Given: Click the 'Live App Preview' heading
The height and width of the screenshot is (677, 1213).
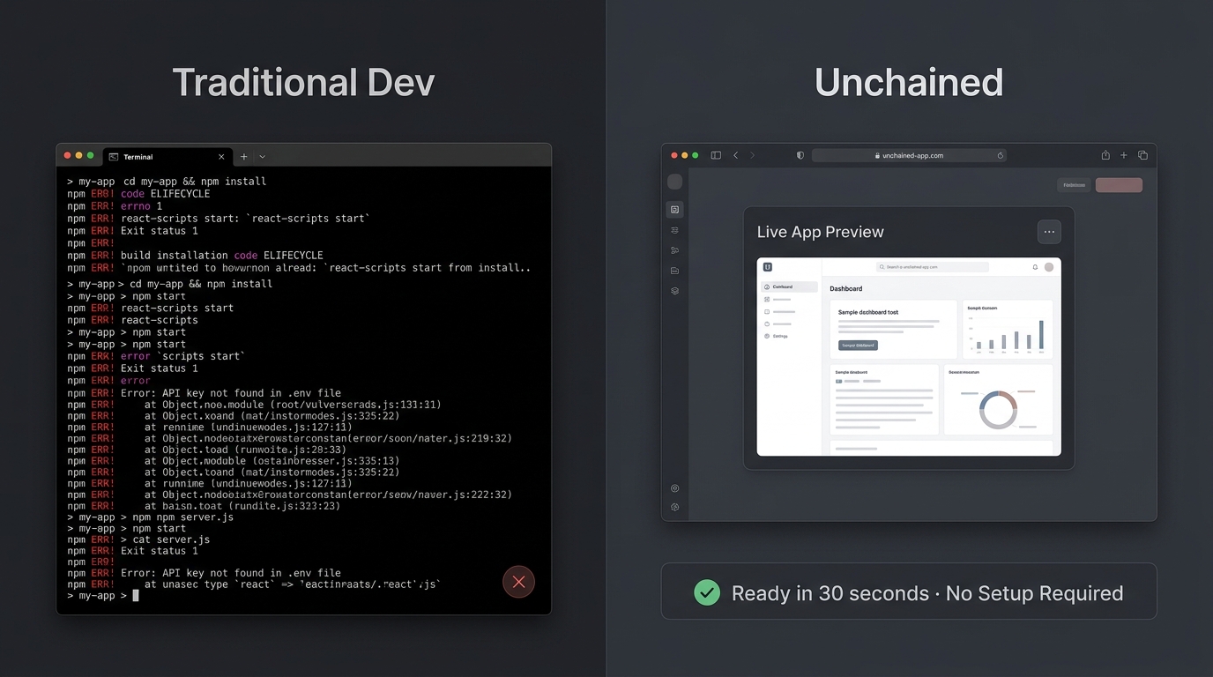Looking at the screenshot, I should 820,232.
